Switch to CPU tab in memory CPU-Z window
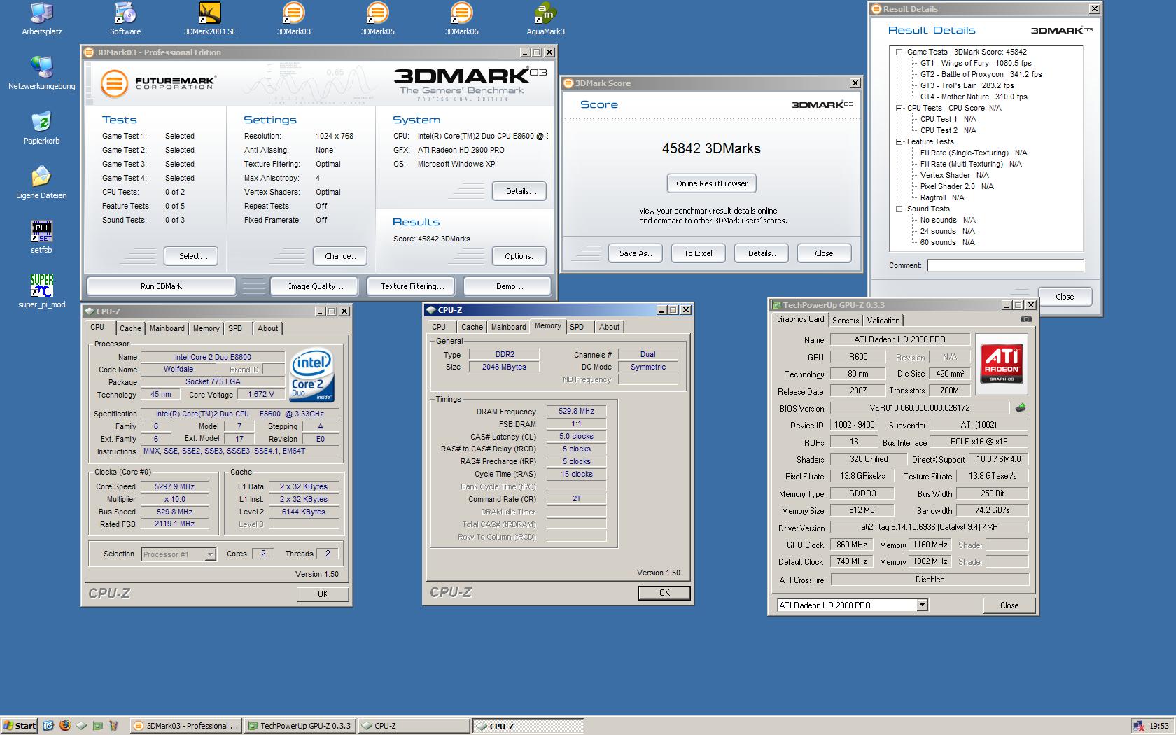 pos(439,327)
